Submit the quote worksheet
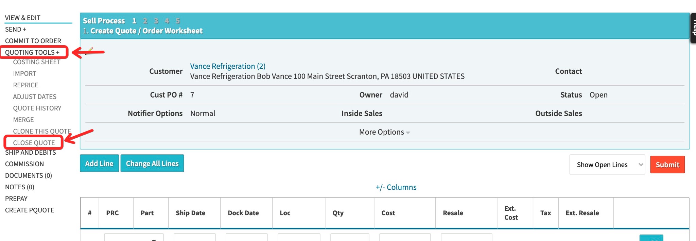This screenshot has height=241, width=696. pyautogui.click(x=667, y=165)
